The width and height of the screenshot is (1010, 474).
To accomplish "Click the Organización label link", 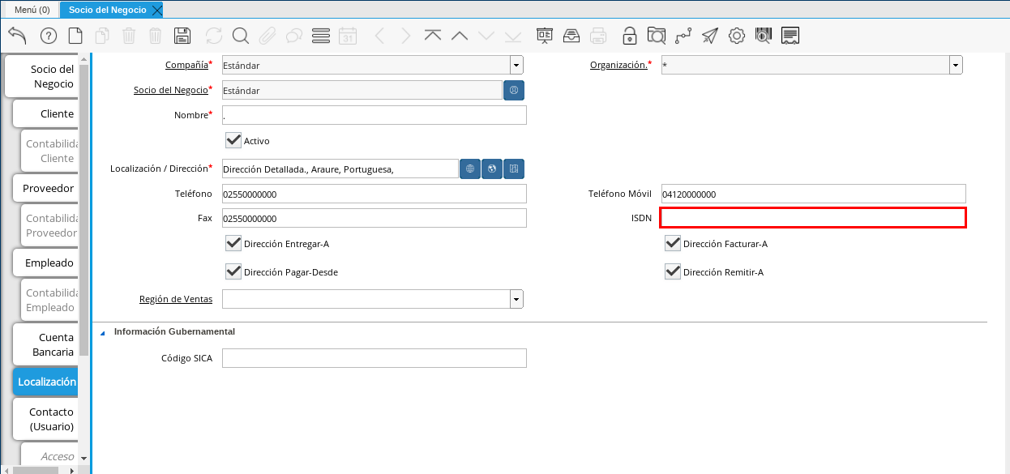I will coord(618,65).
